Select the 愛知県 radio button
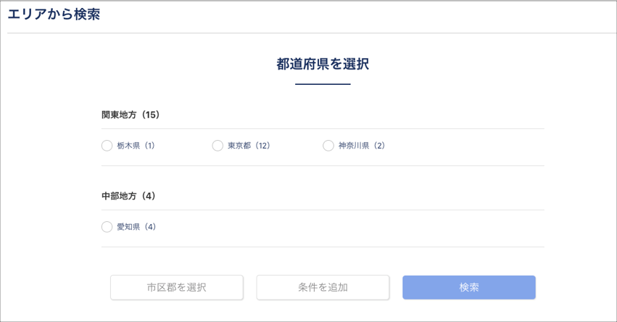 click(107, 227)
